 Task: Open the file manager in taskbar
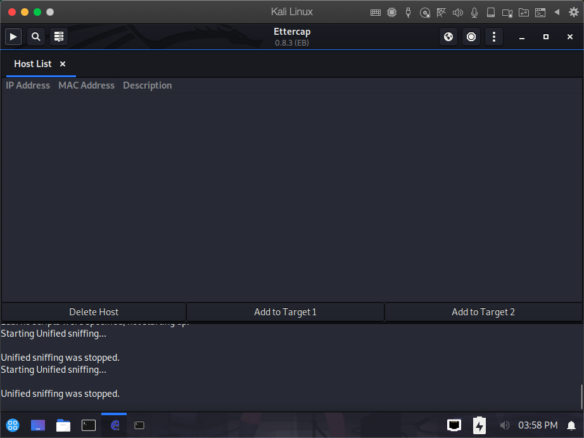(63, 425)
